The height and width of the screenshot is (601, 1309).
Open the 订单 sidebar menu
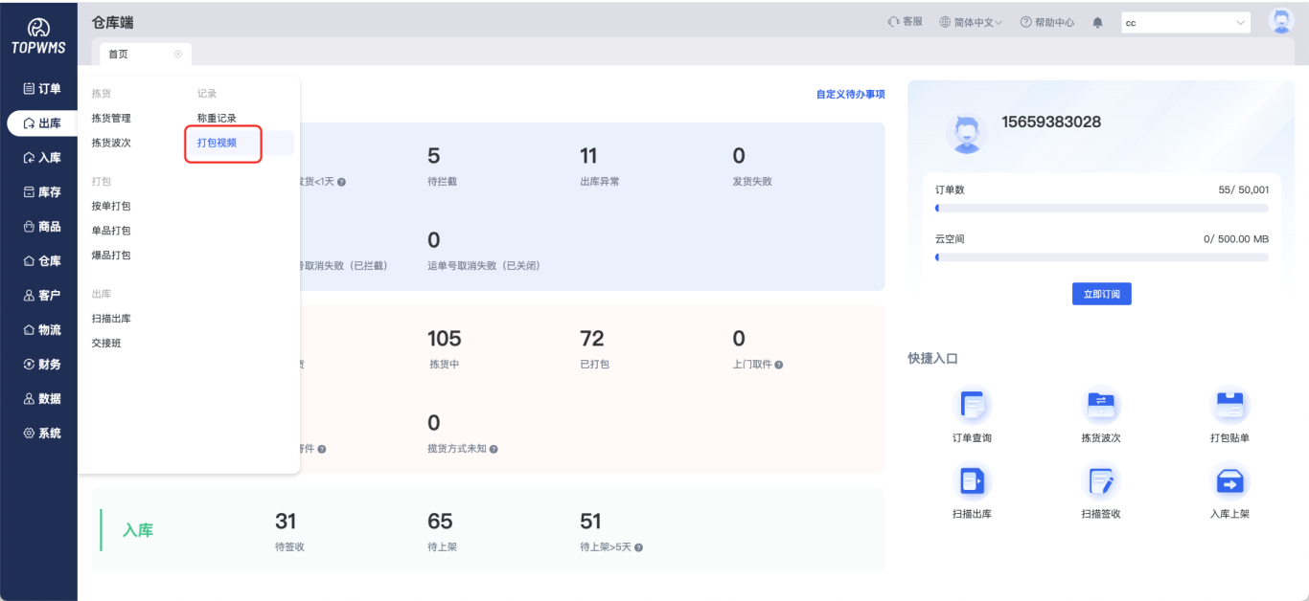(x=42, y=89)
